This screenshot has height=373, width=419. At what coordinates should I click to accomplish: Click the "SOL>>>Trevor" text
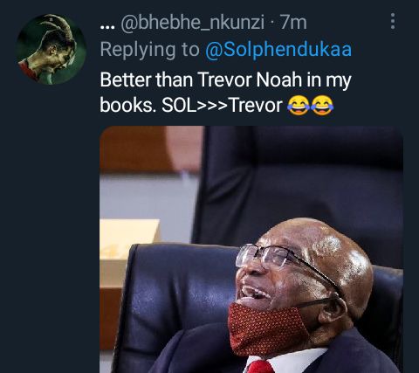[x=222, y=106]
